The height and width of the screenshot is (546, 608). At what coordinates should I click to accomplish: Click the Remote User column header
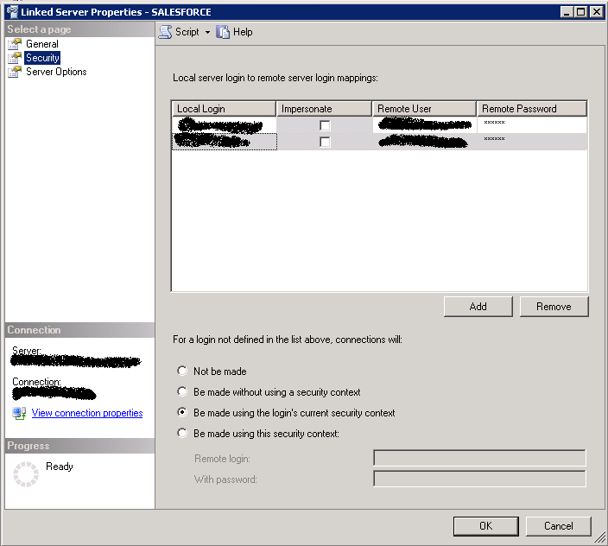[424, 109]
